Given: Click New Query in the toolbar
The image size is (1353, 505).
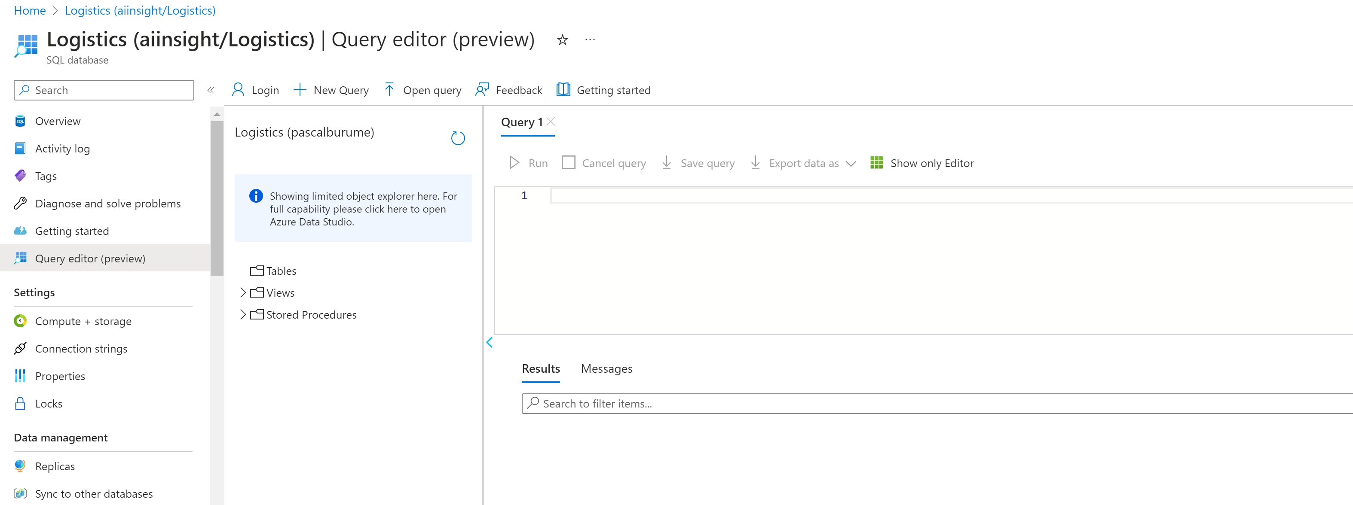Looking at the screenshot, I should click(331, 89).
